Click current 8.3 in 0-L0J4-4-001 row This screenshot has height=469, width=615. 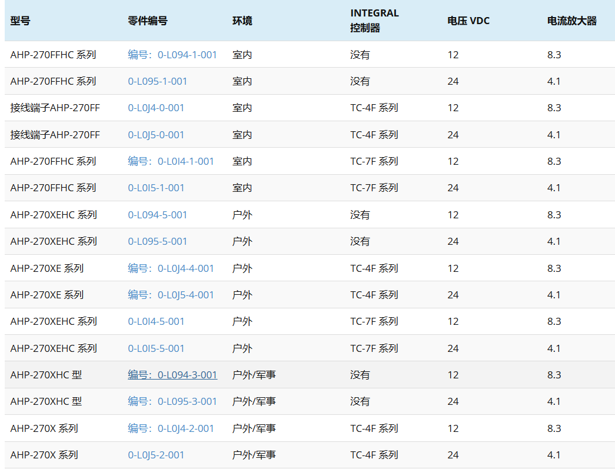[554, 268]
